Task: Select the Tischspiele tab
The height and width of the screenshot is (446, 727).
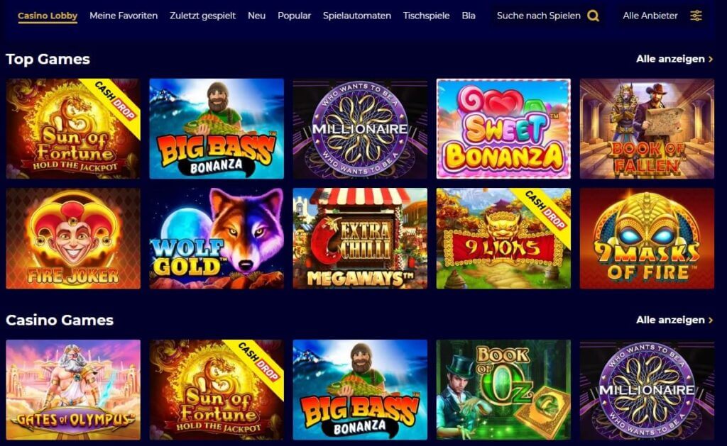Action: (426, 16)
